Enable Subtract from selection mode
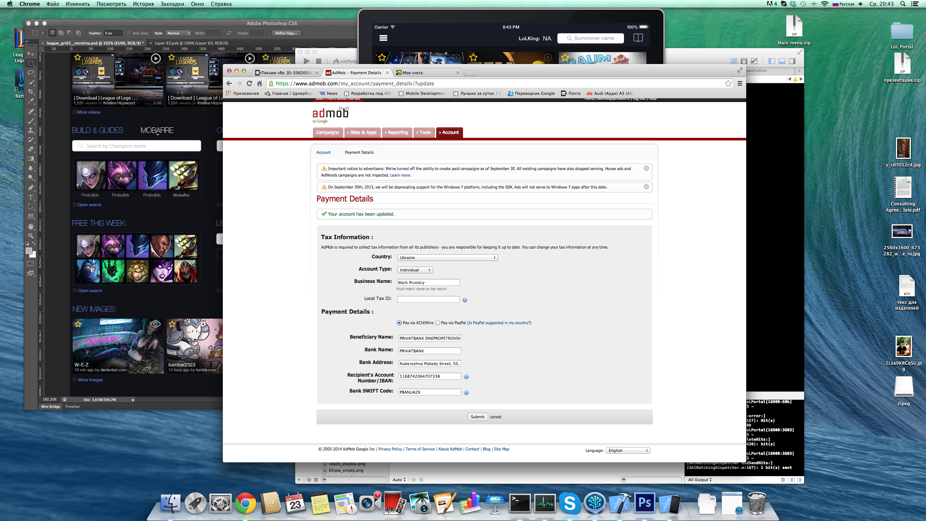Image resolution: width=926 pixels, height=521 pixels. (x=69, y=33)
